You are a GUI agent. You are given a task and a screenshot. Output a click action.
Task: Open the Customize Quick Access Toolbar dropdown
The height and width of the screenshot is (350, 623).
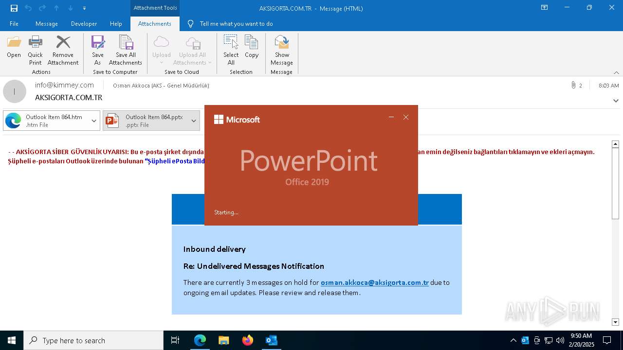[84, 8]
